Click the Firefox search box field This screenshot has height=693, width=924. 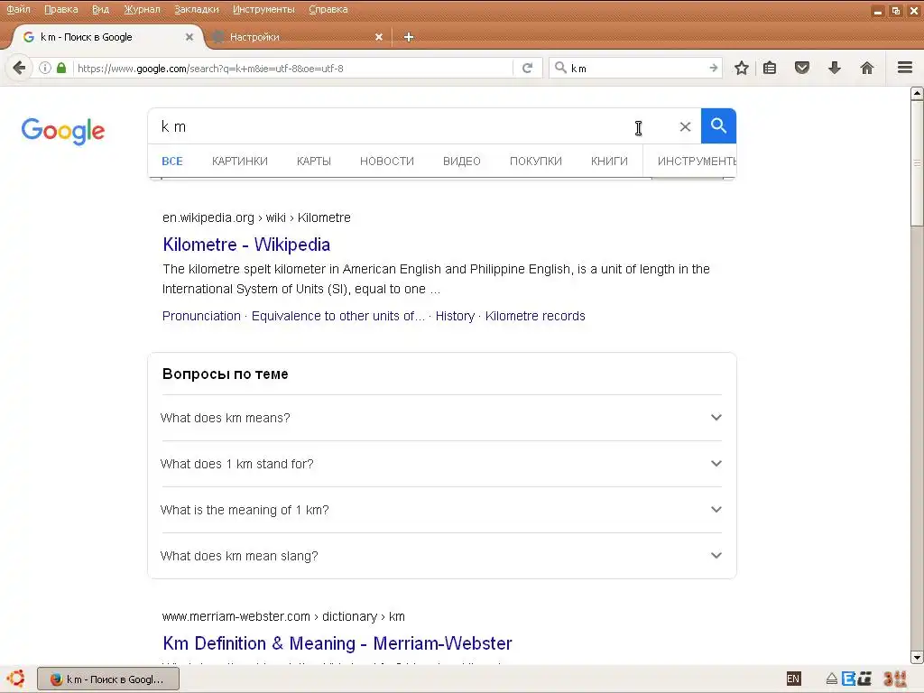pyautogui.click(x=638, y=69)
